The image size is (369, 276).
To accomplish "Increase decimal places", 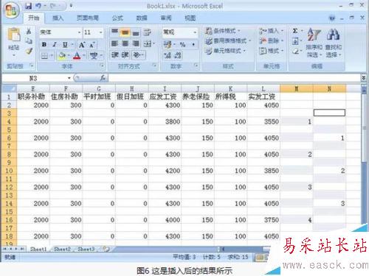I will (x=168, y=55).
